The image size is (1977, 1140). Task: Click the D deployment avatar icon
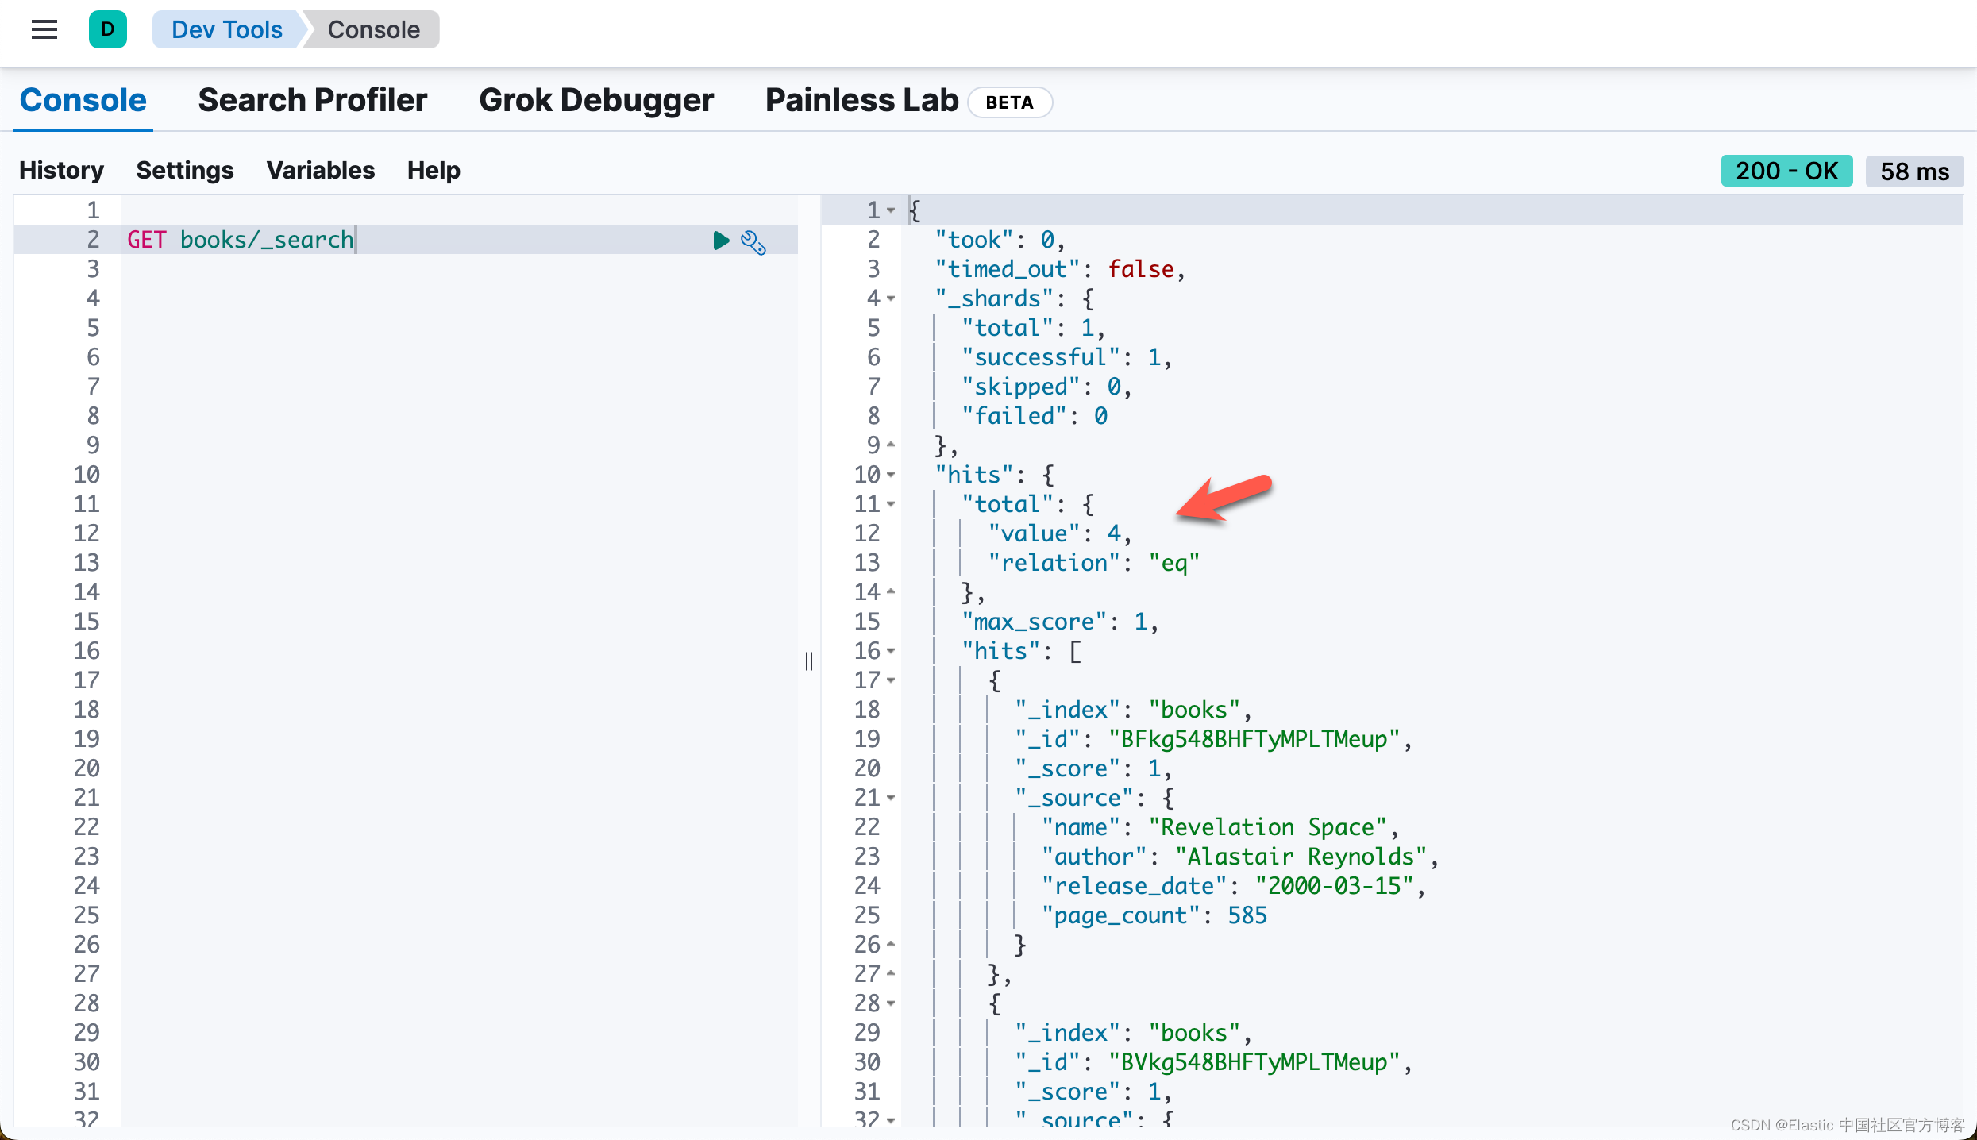point(108,29)
